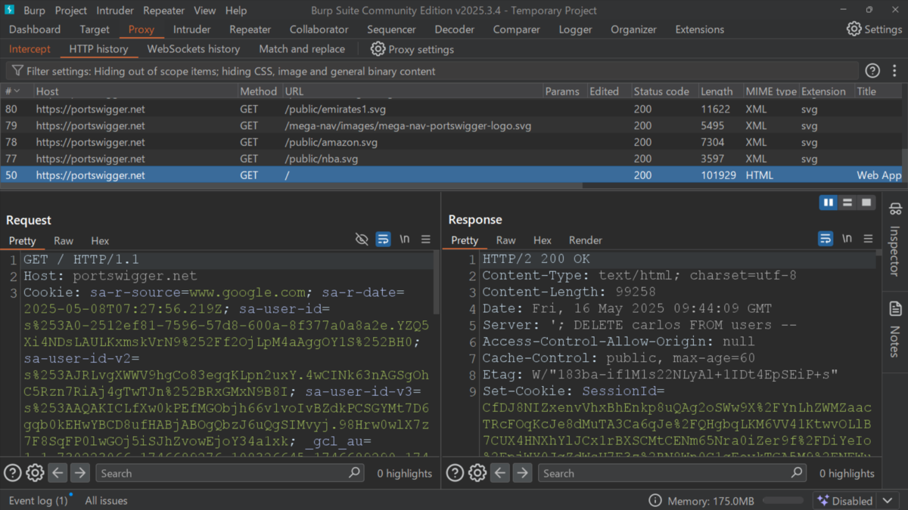This screenshot has width=908, height=510.
Task: Focus the Response search input field
Action: 671,473
